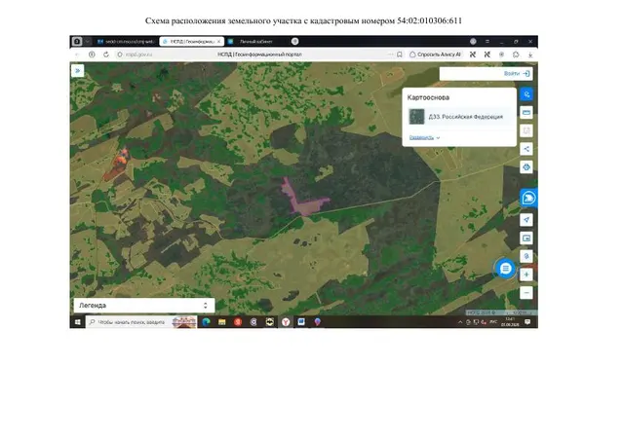Zoom in the map with plus button
The height and width of the screenshot is (440, 624).
526,275
